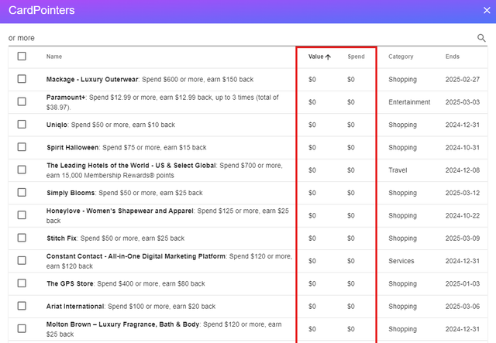Check the Mackage Luxury Outerwear offer
Screen dimensions: 496x343
pos(22,79)
